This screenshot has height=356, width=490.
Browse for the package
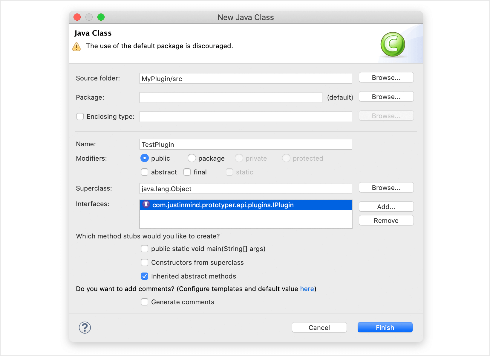(x=386, y=97)
